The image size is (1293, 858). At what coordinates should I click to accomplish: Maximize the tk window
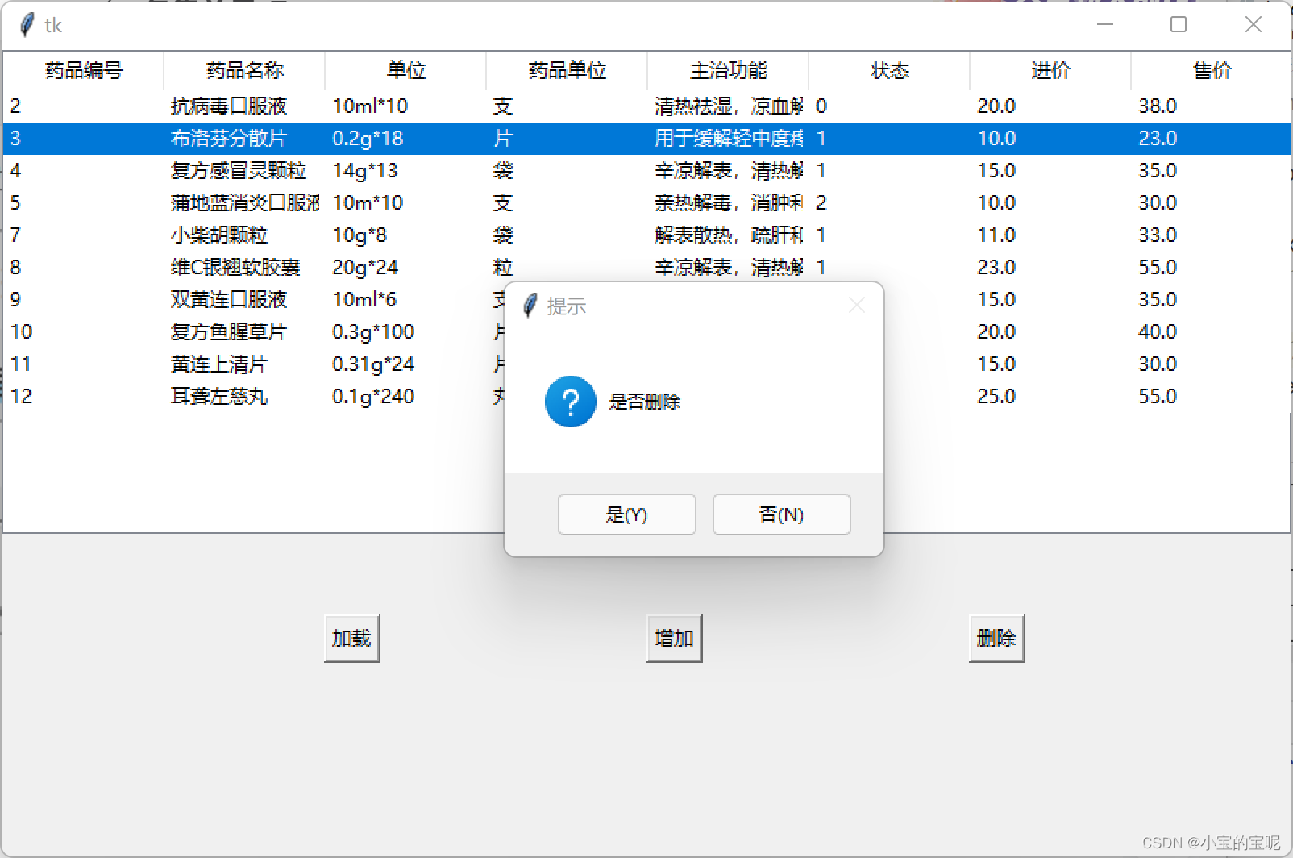pyautogui.click(x=1179, y=25)
